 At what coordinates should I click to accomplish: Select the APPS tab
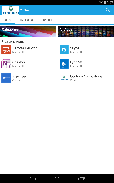(7, 20)
